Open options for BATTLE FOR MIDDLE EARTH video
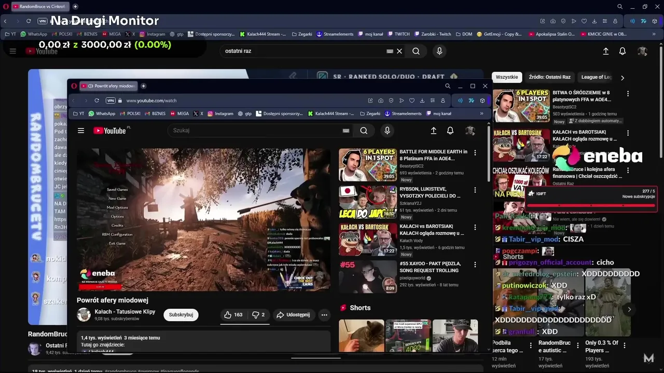The image size is (664, 373). pyautogui.click(x=475, y=153)
